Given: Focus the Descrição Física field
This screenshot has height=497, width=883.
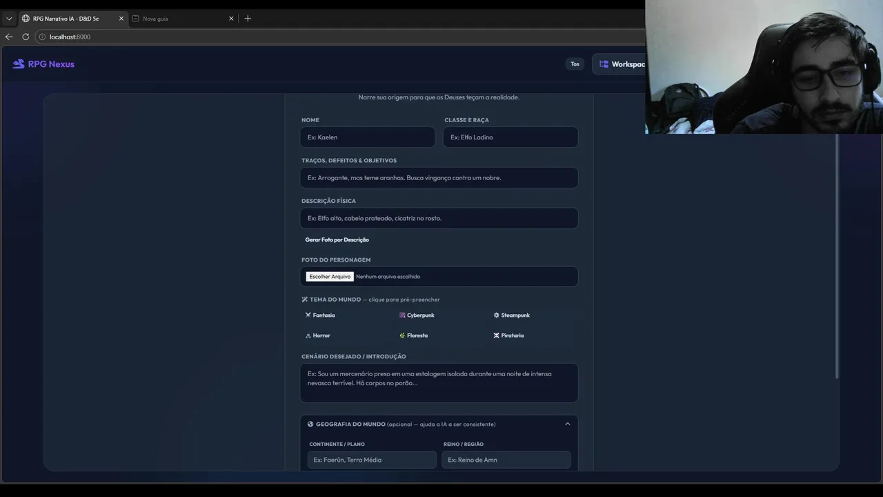Looking at the screenshot, I should click(x=439, y=218).
